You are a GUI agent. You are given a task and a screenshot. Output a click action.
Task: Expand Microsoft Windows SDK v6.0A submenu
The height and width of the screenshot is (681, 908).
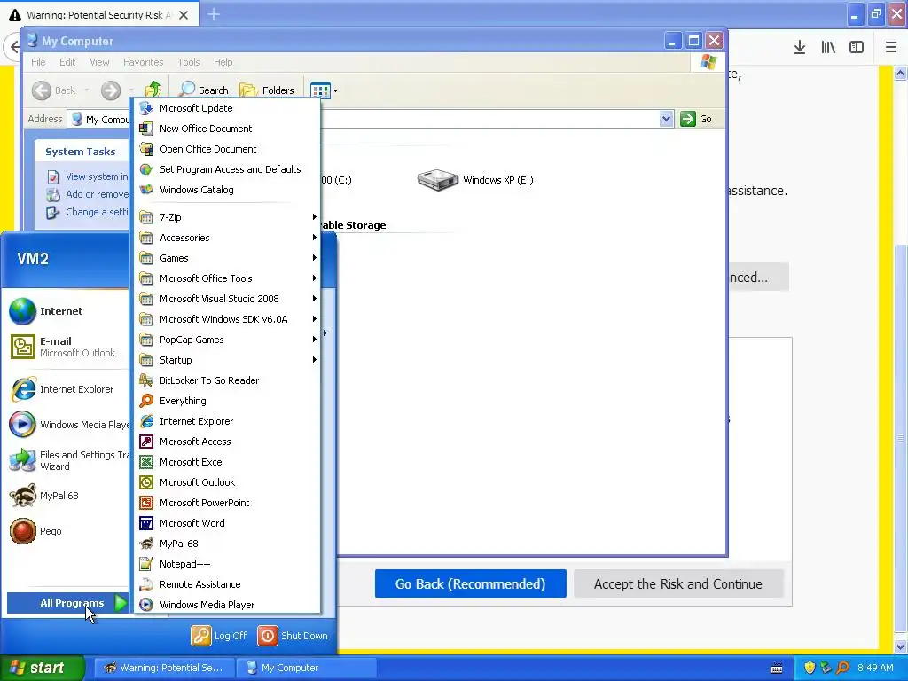click(x=227, y=319)
